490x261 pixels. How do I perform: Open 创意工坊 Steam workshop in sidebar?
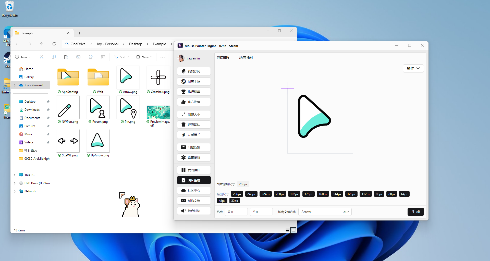pos(194,82)
